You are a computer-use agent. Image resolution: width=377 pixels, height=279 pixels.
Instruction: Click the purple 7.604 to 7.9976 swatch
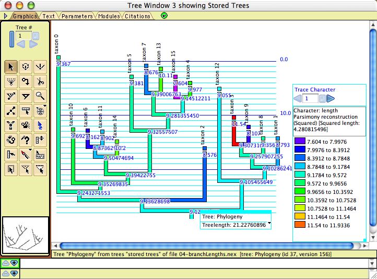[x=300, y=141]
